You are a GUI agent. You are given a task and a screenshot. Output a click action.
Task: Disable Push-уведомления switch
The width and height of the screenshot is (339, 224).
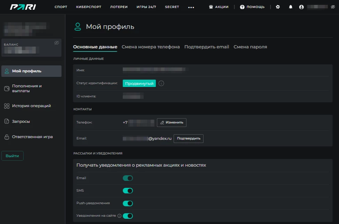point(128,203)
